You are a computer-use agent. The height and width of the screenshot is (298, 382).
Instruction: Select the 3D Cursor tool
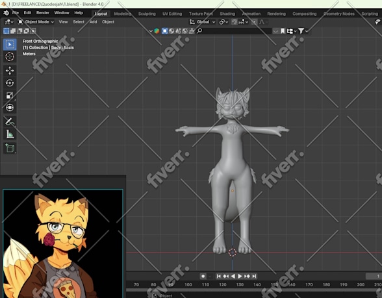tap(10, 56)
